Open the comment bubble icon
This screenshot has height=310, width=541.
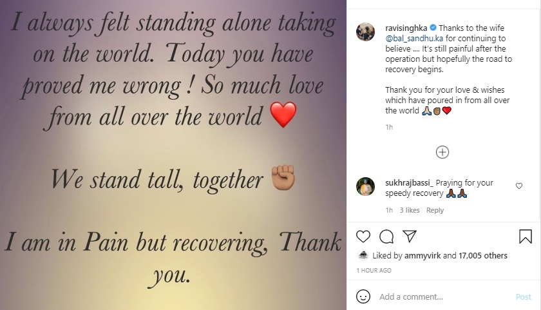(x=386, y=237)
